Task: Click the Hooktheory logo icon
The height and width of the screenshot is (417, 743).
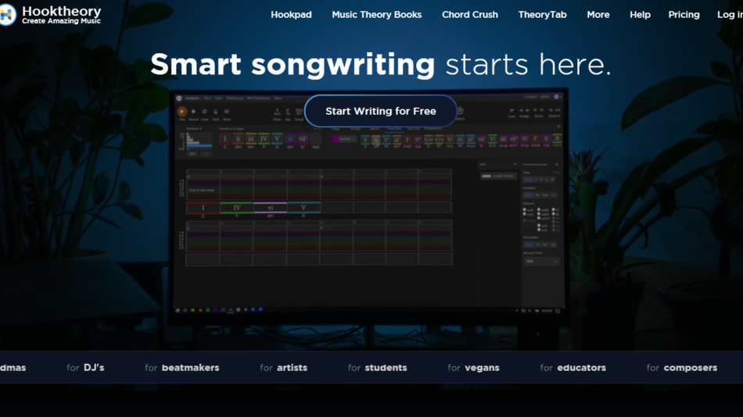Action: coord(7,15)
